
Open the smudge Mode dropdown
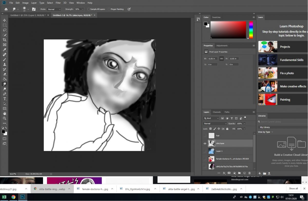coord(54,9)
